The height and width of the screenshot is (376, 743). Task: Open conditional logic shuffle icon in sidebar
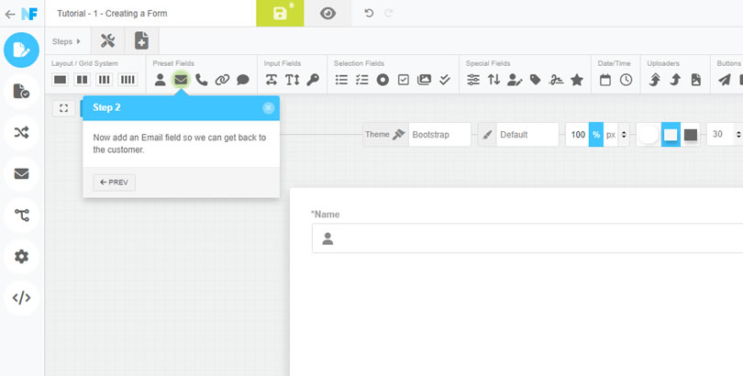pyautogui.click(x=21, y=133)
